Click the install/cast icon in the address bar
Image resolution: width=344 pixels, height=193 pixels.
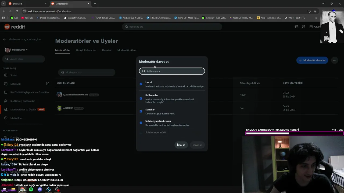(x=309, y=11)
